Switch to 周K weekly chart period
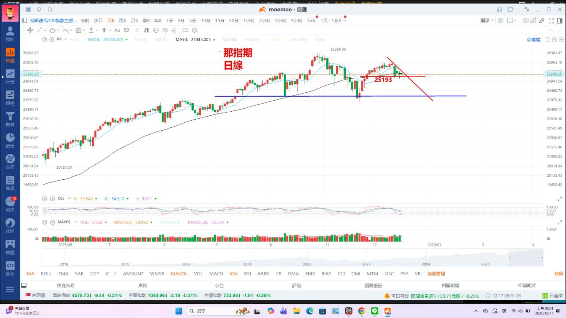 [122, 20]
